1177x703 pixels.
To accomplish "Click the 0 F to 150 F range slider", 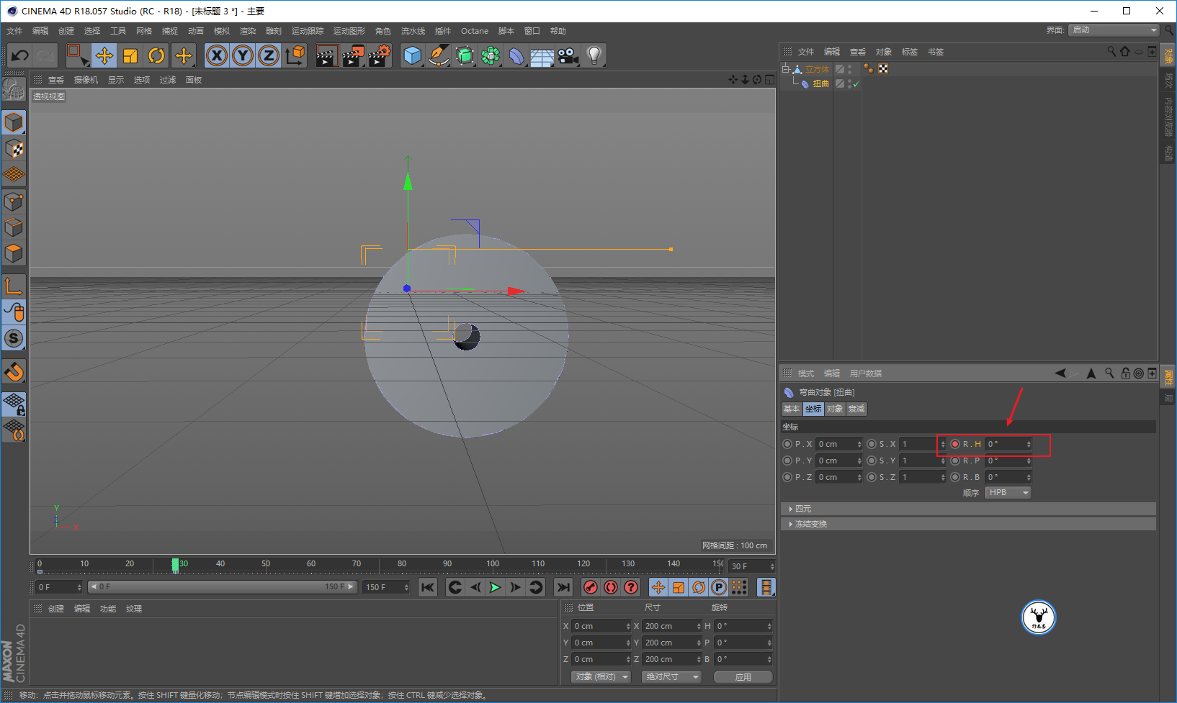I will [x=223, y=587].
